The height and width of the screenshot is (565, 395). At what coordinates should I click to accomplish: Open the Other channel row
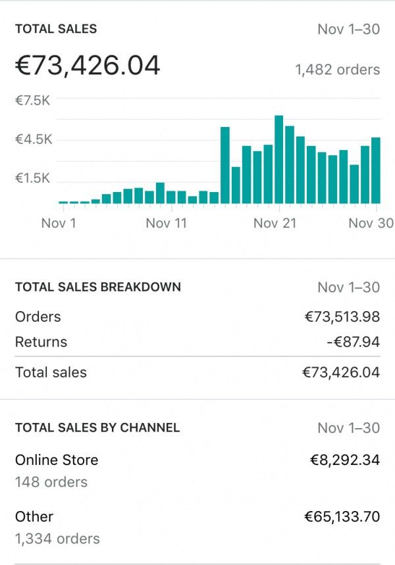pyautogui.click(x=197, y=527)
